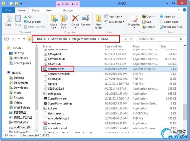Click Select none

tap(169, 22)
